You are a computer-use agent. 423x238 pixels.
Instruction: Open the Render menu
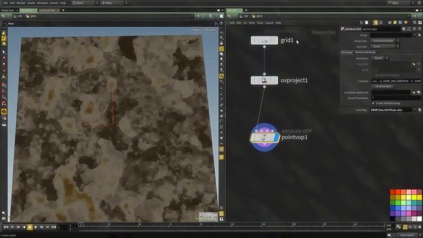(20, 3)
